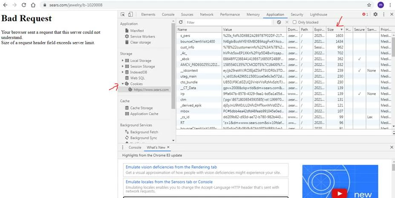The height and width of the screenshot is (198, 395).
Task: Click the browser forward arrow
Action: pos(14,5)
